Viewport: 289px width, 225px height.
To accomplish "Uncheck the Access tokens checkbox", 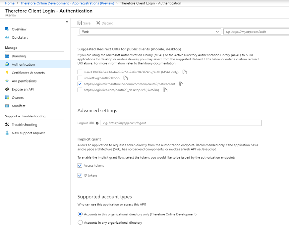I will click(80, 165).
